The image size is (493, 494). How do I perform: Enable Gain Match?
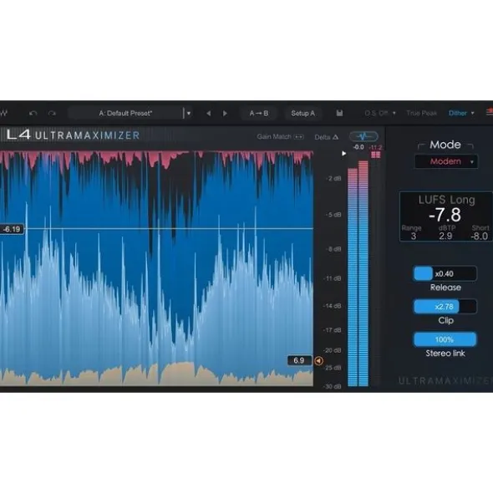tap(280, 137)
